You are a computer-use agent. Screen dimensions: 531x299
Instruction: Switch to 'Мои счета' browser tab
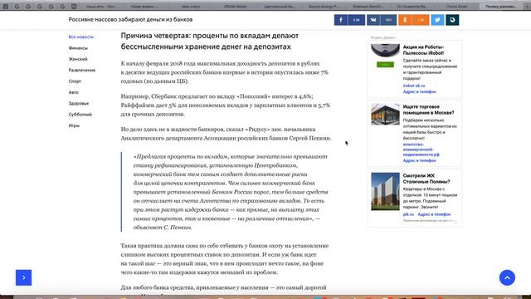click(x=191, y=7)
